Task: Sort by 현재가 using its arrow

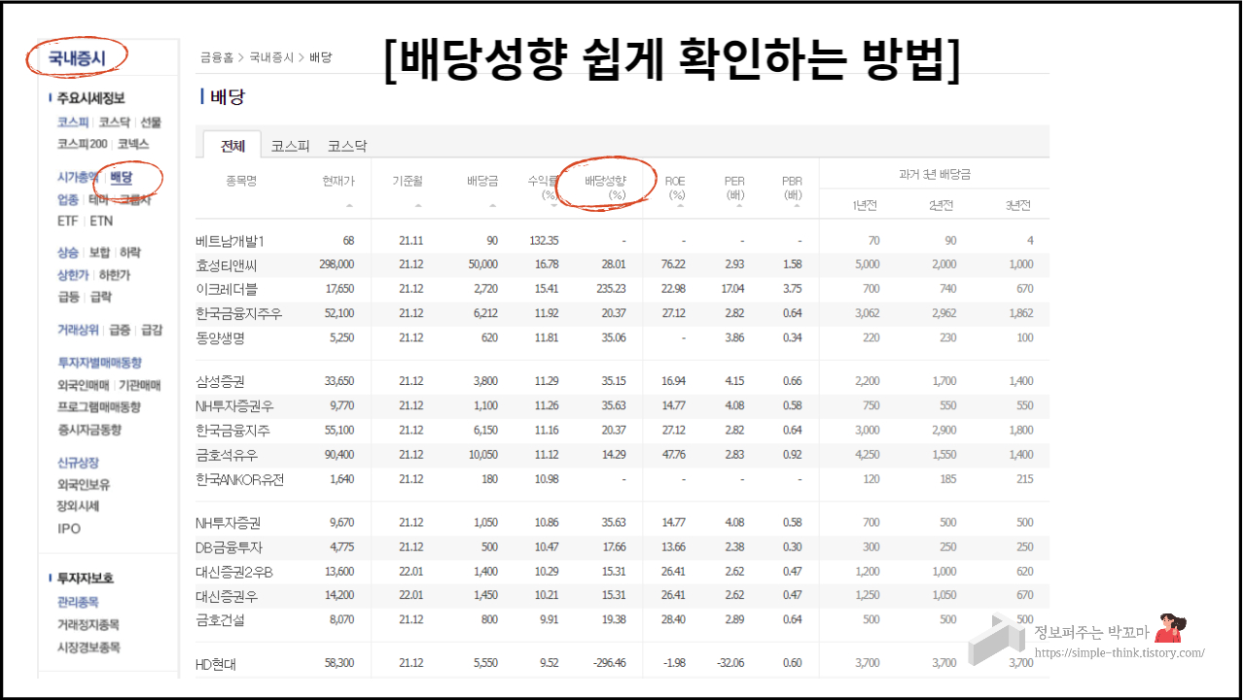Action: point(349,205)
